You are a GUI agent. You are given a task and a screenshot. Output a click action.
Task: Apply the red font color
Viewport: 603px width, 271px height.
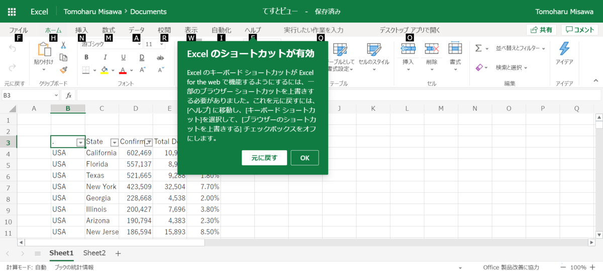(123, 70)
